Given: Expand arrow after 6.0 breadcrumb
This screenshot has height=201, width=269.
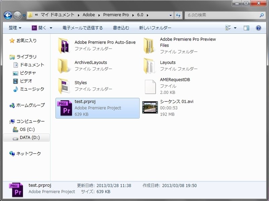Looking at the screenshot, I should [148, 15].
